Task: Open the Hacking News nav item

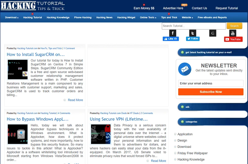Action: pyautogui.click(x=104, y=17)
